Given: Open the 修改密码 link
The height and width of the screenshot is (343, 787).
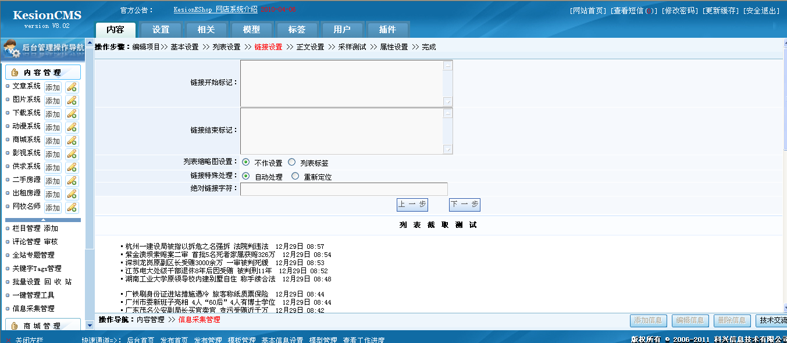Looking at the screenshot, I should pos(679,11).
